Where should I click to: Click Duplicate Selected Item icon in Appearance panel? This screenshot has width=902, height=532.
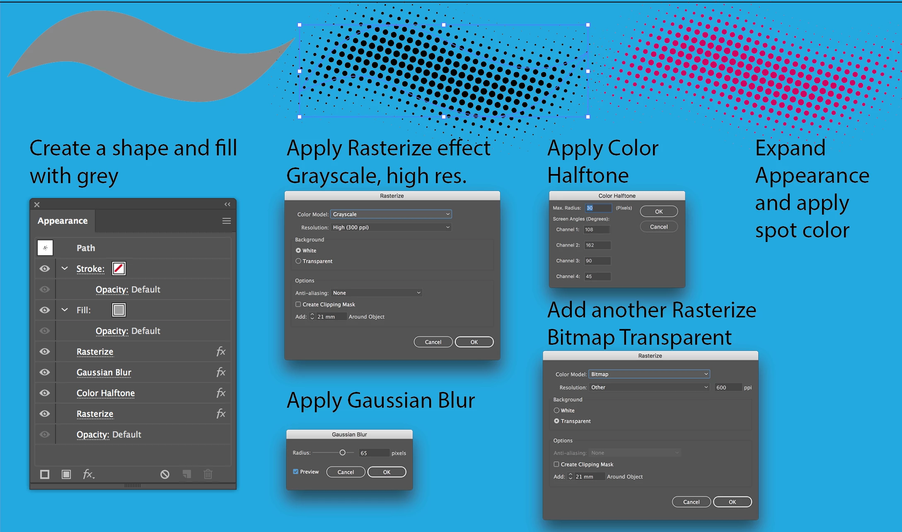click(x=187, y=474)
